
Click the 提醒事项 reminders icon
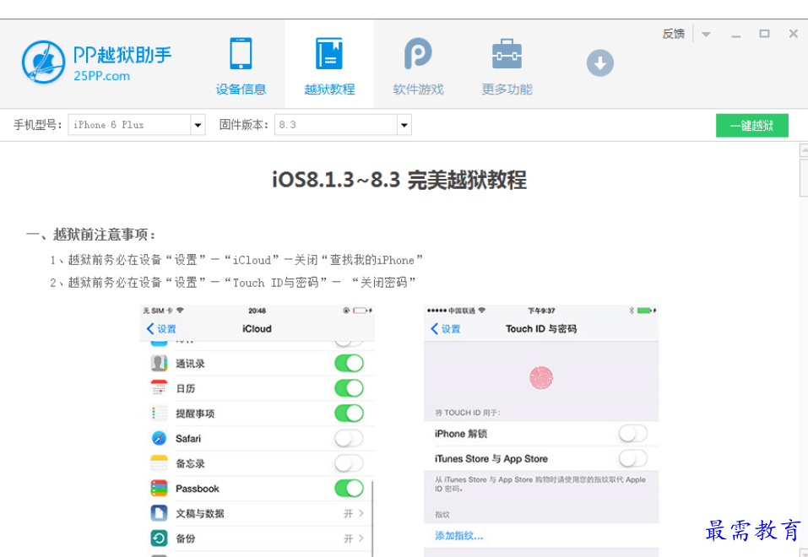[160, 414]
